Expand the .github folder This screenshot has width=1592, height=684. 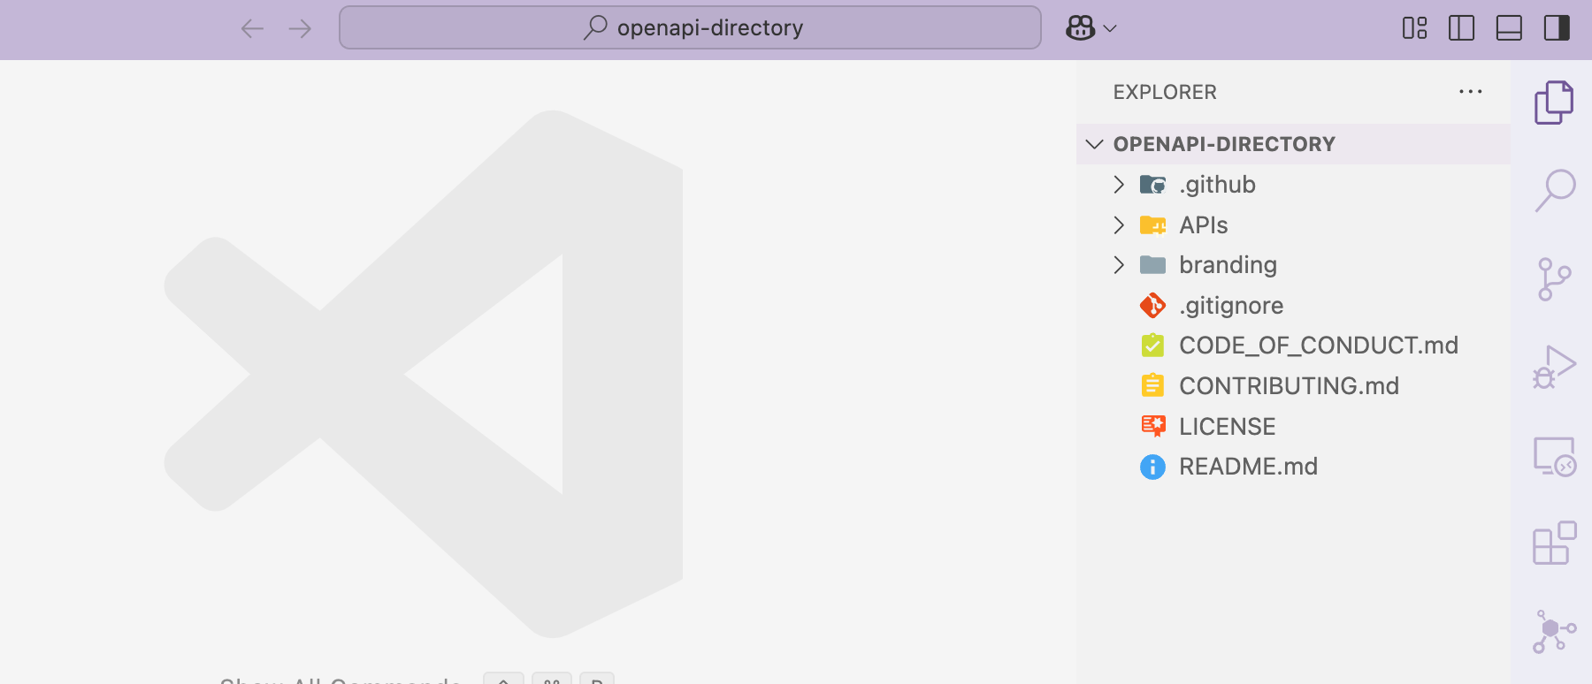click(x=1119, y=184)
